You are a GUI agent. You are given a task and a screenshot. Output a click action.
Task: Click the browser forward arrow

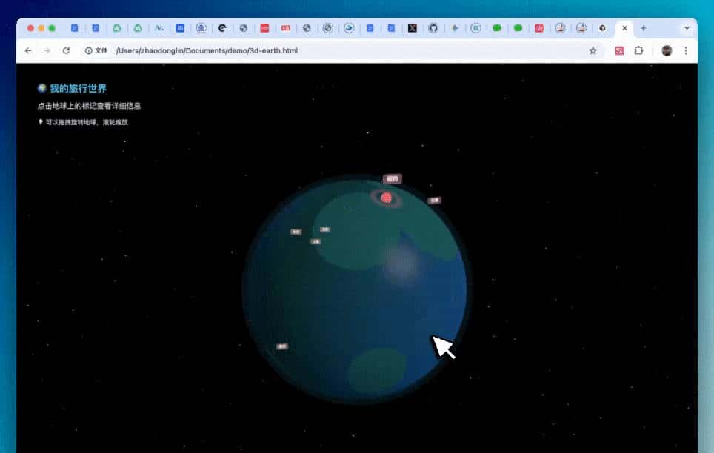(x=47, y=50)
